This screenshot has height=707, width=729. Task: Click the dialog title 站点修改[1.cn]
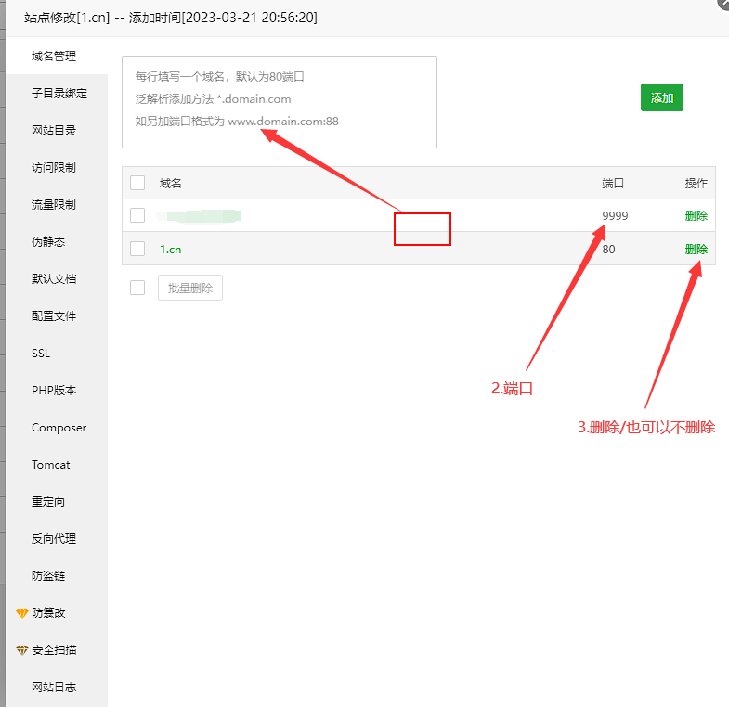click(67, 18)
